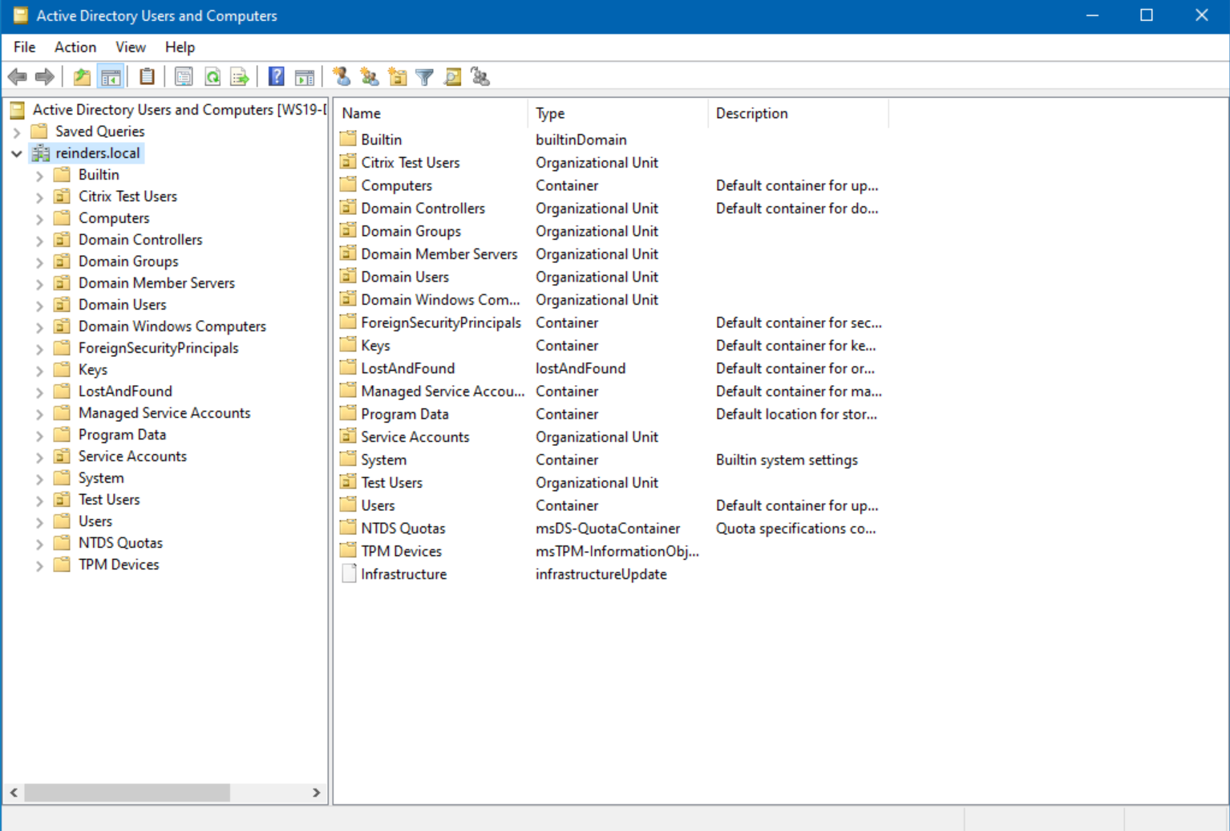Open filter options with the funnel icon

(x=423, y=76)
